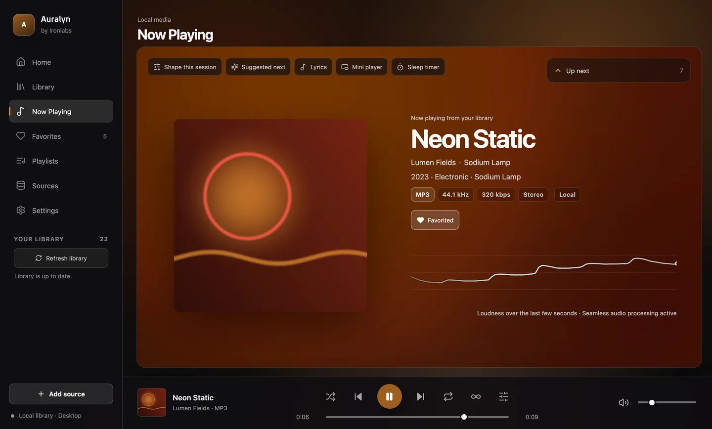Click the large Neon Static album artwork

pos(270,215)
